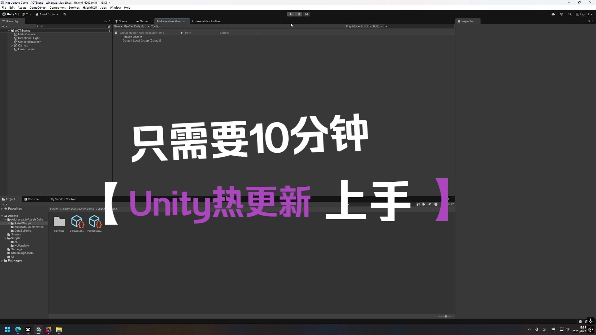Screen dimensions: 596x335
Task: Select Directional Light in Hierarchy
Action: pyautogui.click(x=29, y=38)
